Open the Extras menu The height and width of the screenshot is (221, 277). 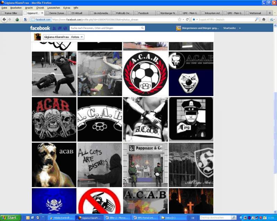[x=66, y=8]
